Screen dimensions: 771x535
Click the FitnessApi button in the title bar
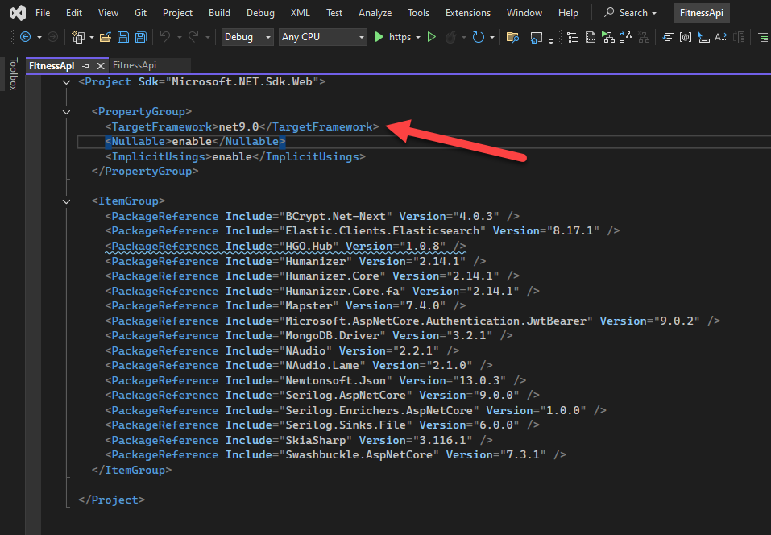(x=701, y=12)
